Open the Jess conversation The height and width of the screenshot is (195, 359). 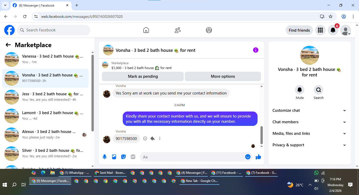click(45, 97)
